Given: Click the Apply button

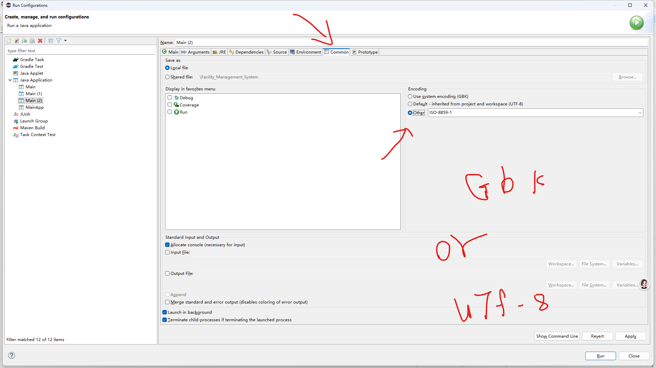Looking at the screenshot, I should click(630, 336).
